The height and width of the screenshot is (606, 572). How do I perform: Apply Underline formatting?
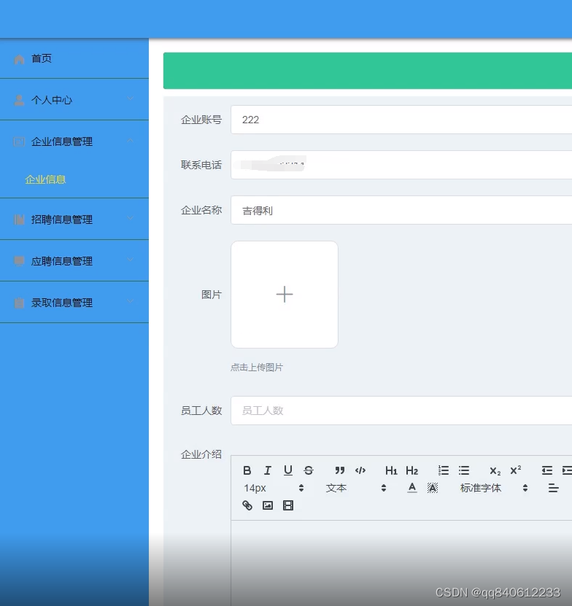point(288,470)
